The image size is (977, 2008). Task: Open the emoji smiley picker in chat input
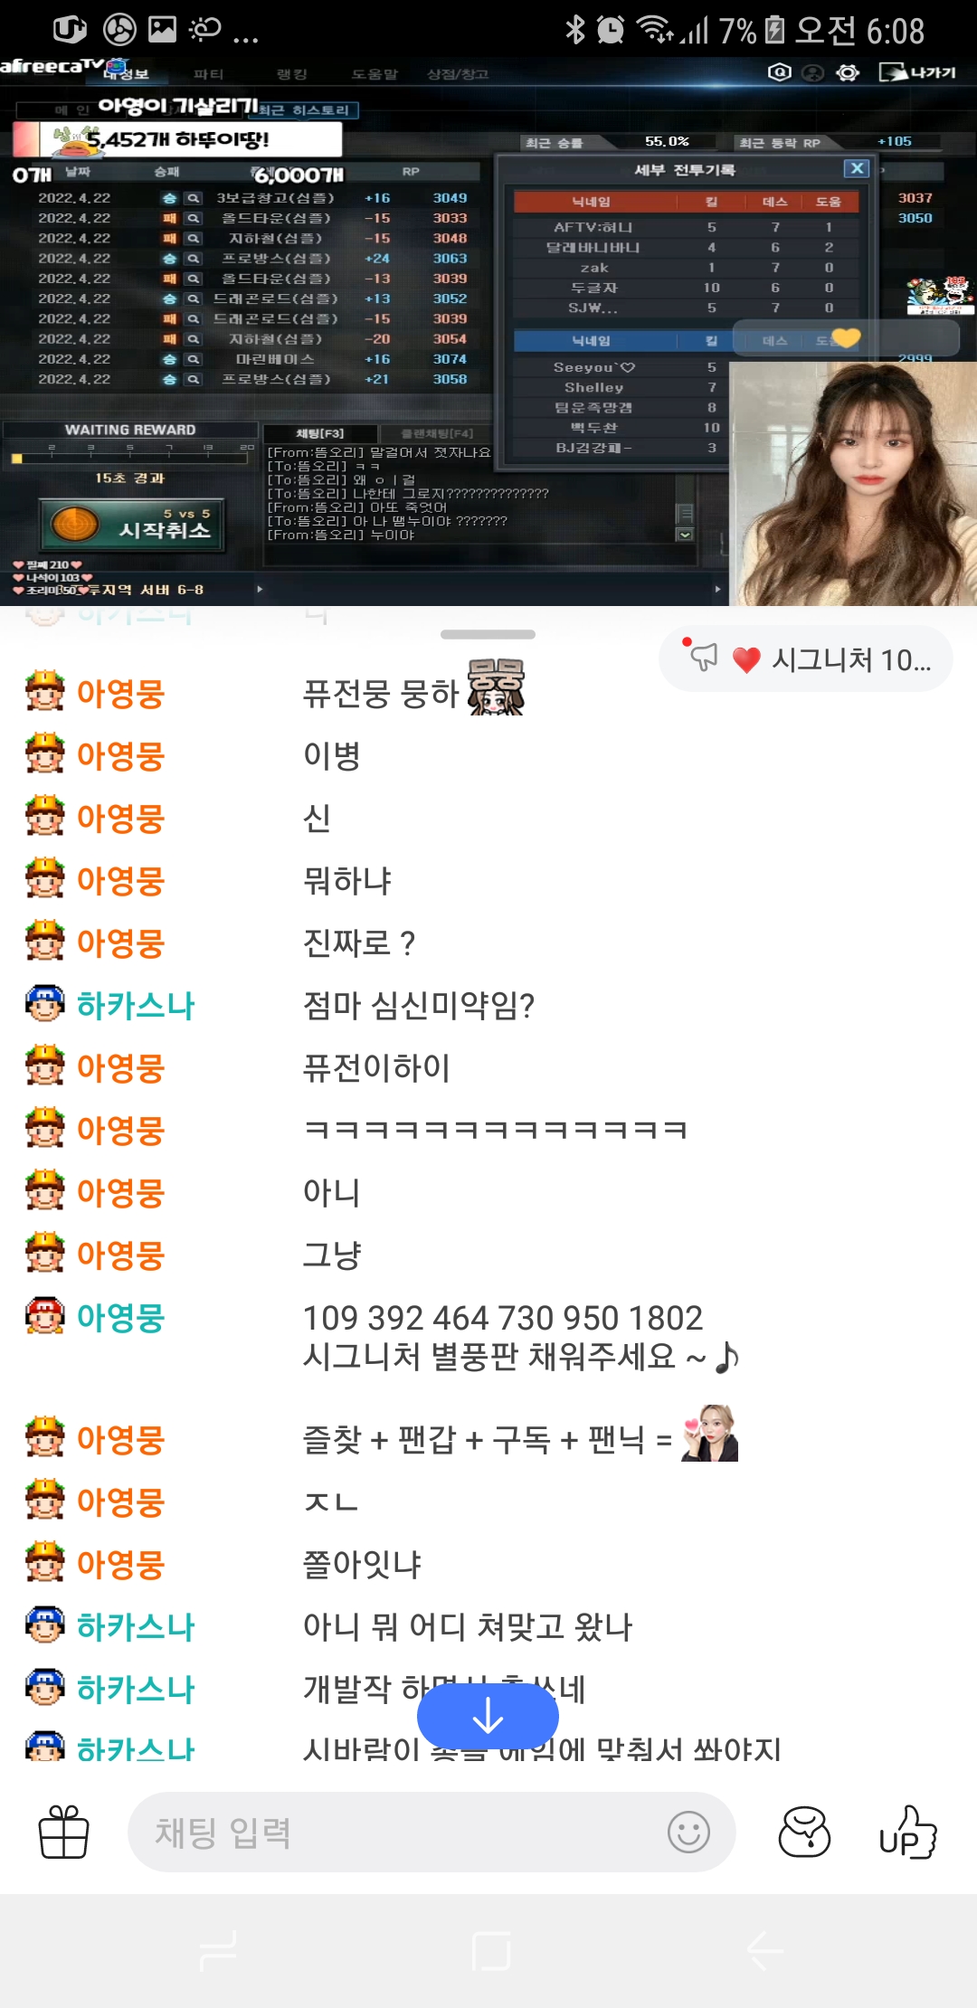click(x=688, y=1833)
